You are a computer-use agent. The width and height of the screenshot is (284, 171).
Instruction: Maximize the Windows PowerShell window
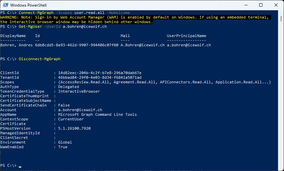(x=261, y=5)
